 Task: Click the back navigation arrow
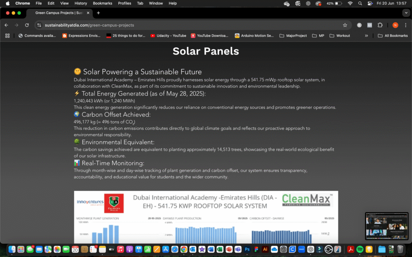click(x=6, y=25)
